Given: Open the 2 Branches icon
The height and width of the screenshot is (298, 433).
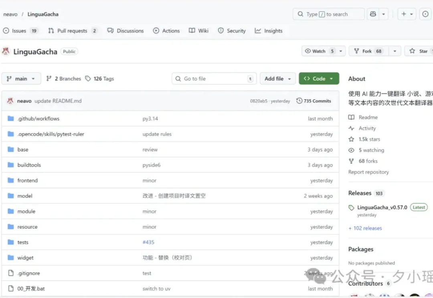Looking at the screenshot, I should click(49, 79).
